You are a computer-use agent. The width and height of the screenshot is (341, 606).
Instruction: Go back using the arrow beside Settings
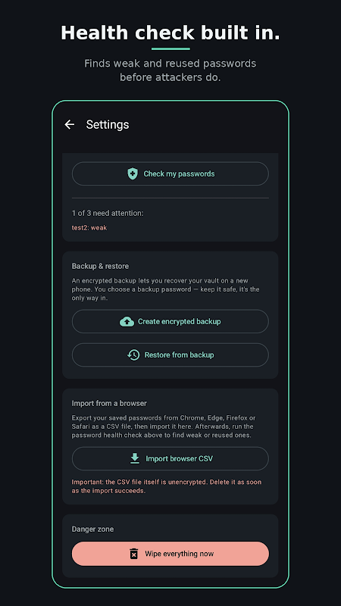(70, 124)
